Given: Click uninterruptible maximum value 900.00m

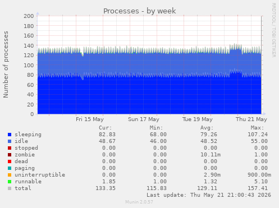Looking at the screenshot, I should (259, 175).
